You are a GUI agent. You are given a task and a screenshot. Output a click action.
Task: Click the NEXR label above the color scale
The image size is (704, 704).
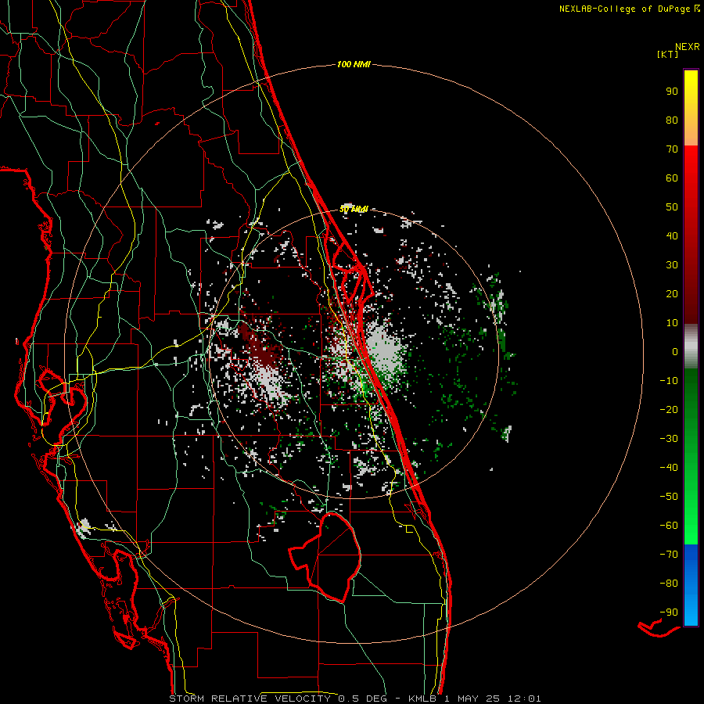click(x=688, y=47)
